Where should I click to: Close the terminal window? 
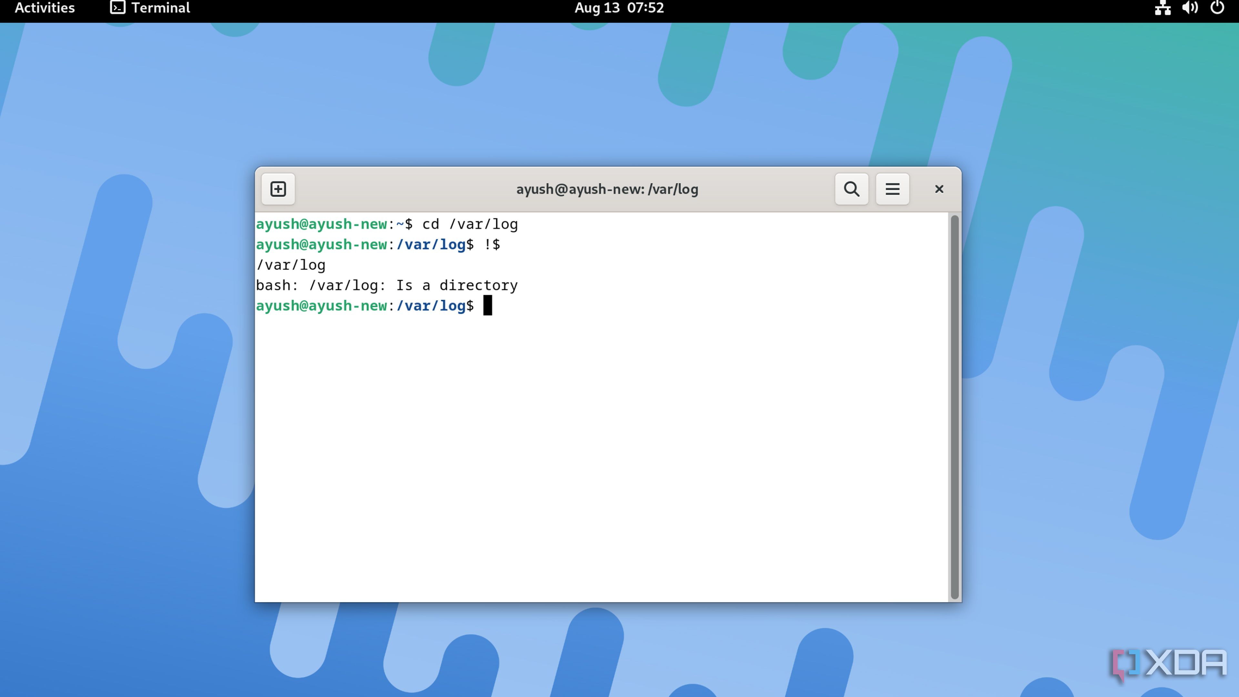click(x=939, y=189)
